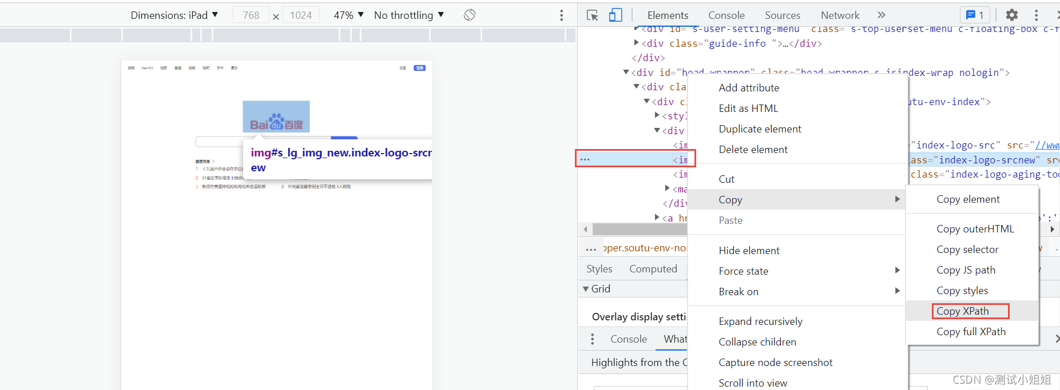Image resolution: width=1060 pixels, height=390 pixels.
Task: Expand the Break on submenu
Action: pos(797,292)
